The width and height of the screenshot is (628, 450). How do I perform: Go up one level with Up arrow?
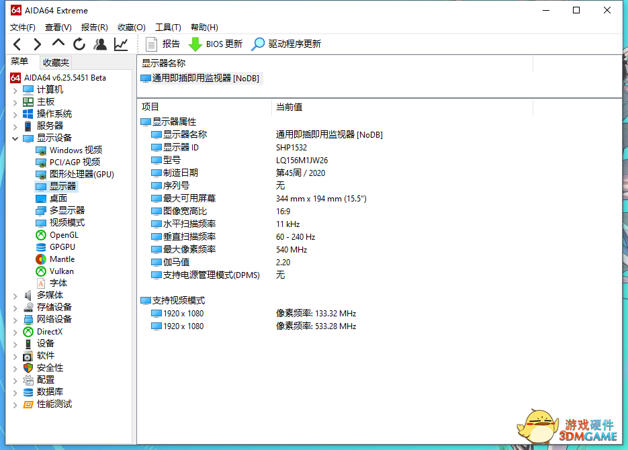pyautogui.click(x=58, y=43)
